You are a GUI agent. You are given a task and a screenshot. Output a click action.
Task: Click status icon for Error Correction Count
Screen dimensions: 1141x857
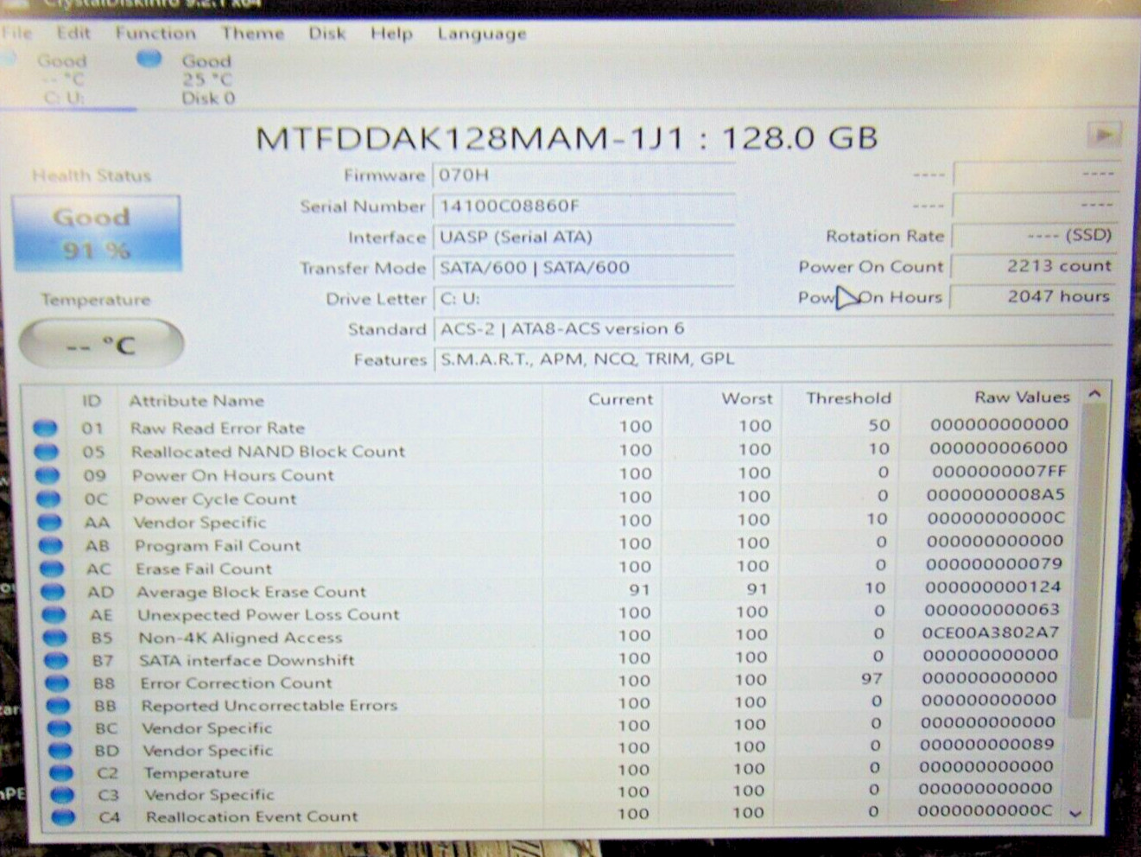57,682
